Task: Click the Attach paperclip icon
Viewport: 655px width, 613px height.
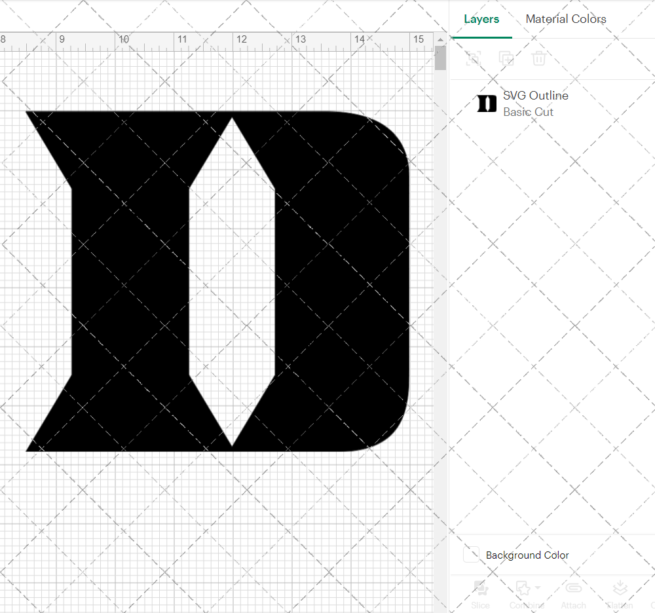Action: tap(574, 588)
